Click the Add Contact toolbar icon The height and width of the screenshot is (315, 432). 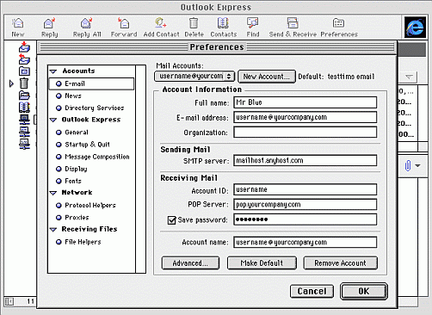(x=161, y=23)
